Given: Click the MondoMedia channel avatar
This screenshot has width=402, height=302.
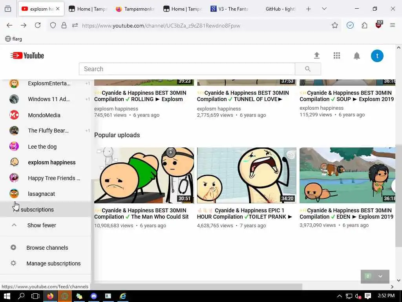Looking at the screenshot, I should [x=14, y=115].
